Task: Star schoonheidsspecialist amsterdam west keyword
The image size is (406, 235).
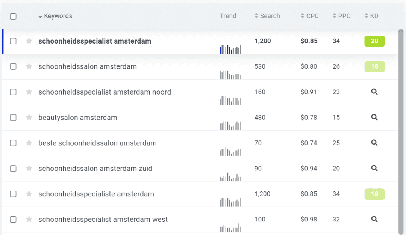Action: click(29, 219)
